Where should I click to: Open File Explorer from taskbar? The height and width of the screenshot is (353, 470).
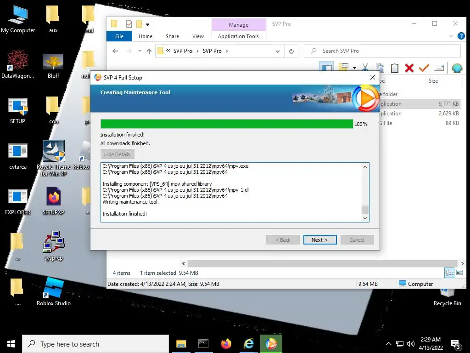181,344
